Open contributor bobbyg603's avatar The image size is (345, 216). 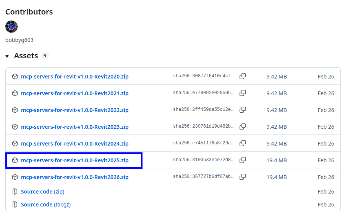[11, 27]
